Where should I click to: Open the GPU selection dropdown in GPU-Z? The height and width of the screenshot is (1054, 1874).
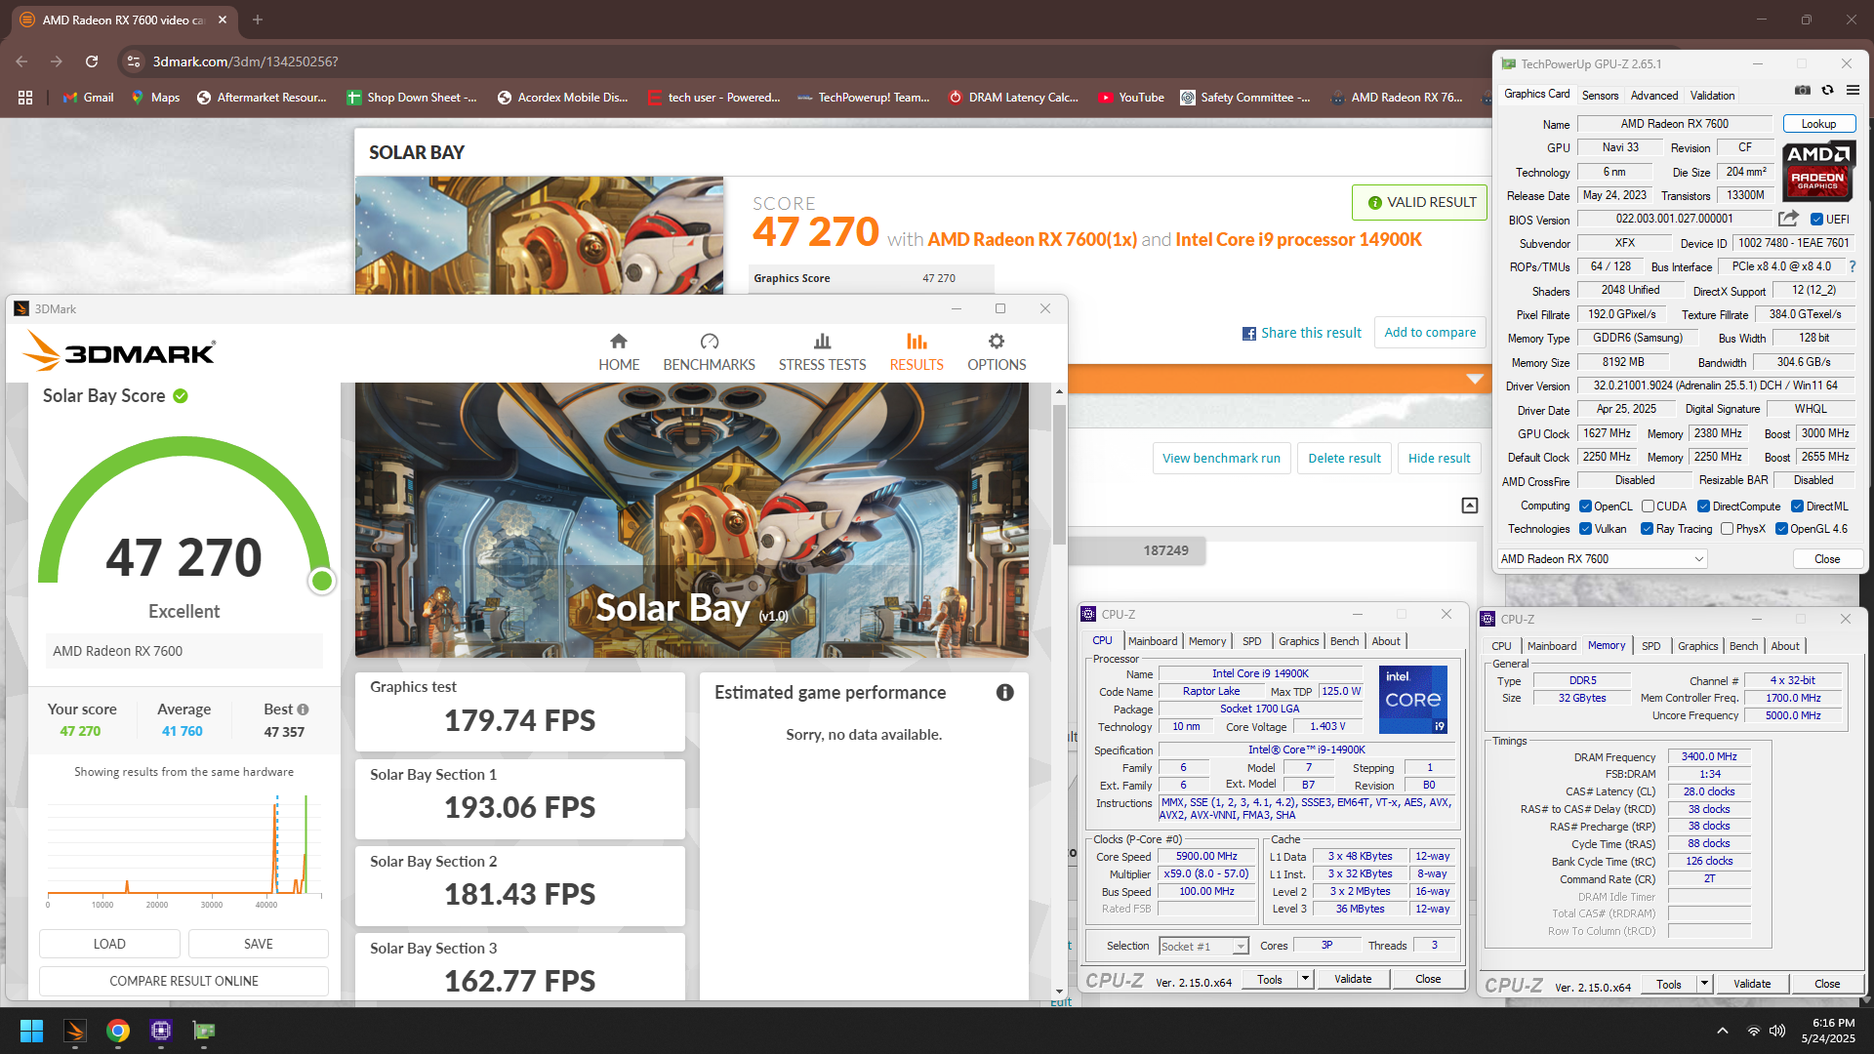pyautogui.click(x=1602, y=559)
